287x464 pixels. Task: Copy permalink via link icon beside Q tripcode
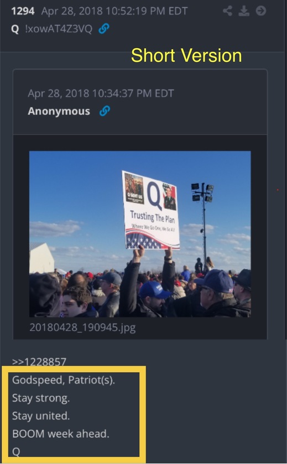[x=104, y=29]
